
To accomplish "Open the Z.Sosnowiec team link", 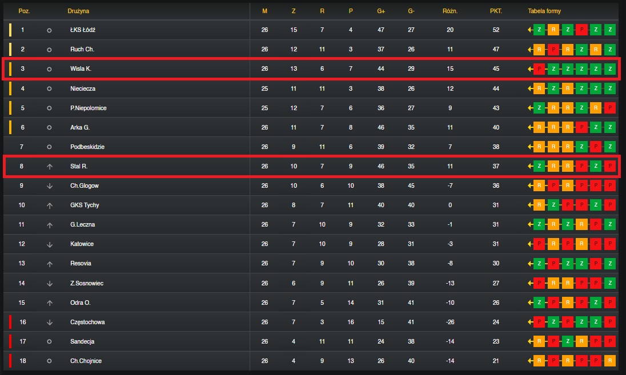I will coord(87,283).
